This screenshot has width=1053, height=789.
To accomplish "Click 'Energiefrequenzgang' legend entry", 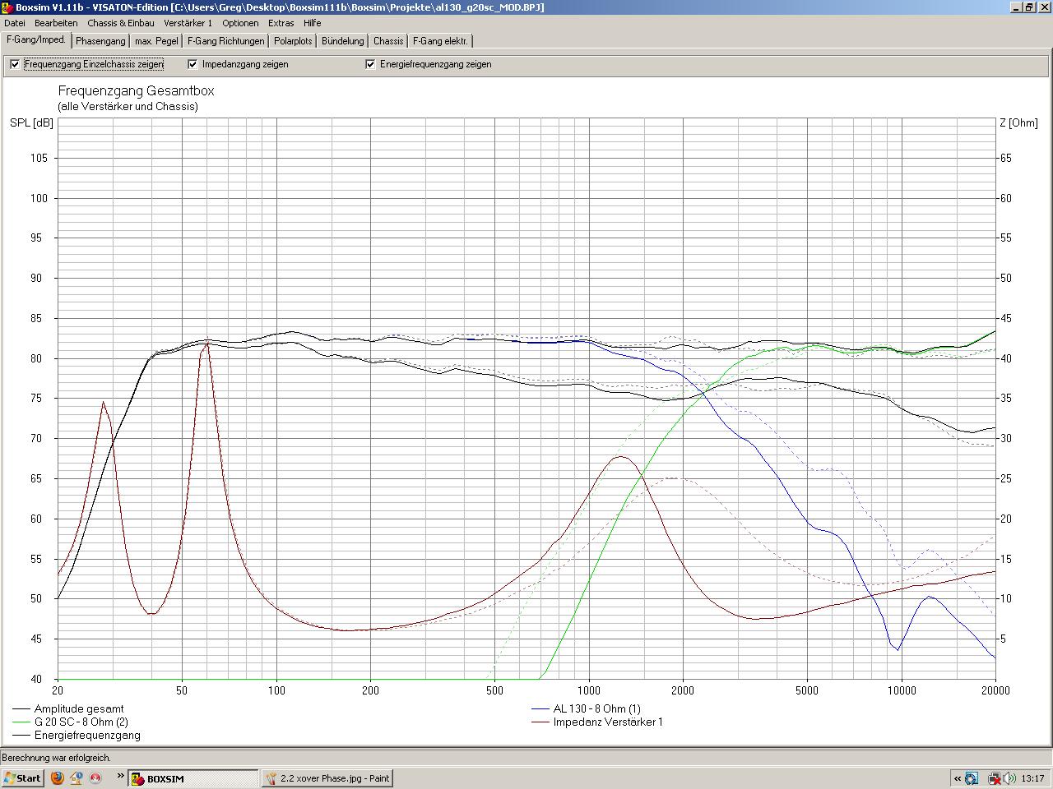I will point(87,736).
